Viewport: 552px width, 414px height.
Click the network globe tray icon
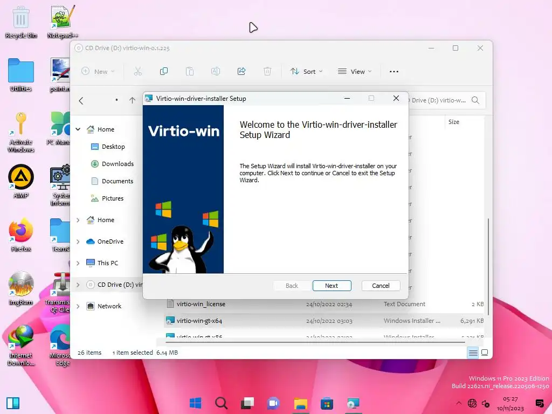click(x=472, y=403)
